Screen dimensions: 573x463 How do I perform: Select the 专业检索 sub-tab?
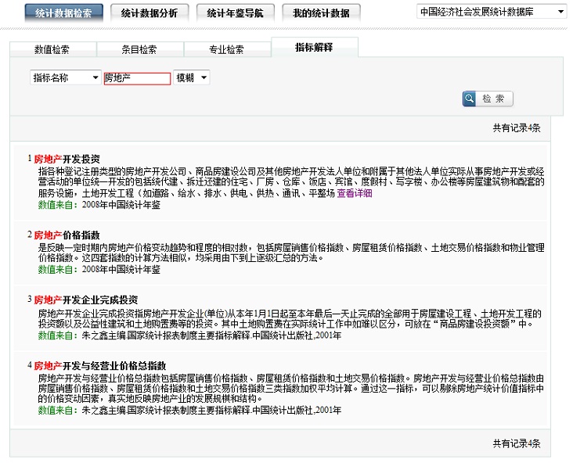(x=226, y=49)
